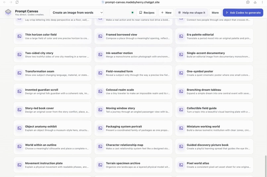
Task: Click the image icon on Movement instruction plate
Action: (20, 165)
